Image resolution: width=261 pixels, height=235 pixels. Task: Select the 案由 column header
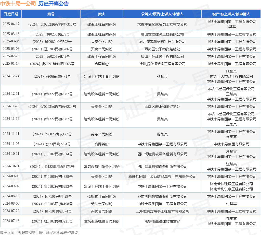coord(101,14)
